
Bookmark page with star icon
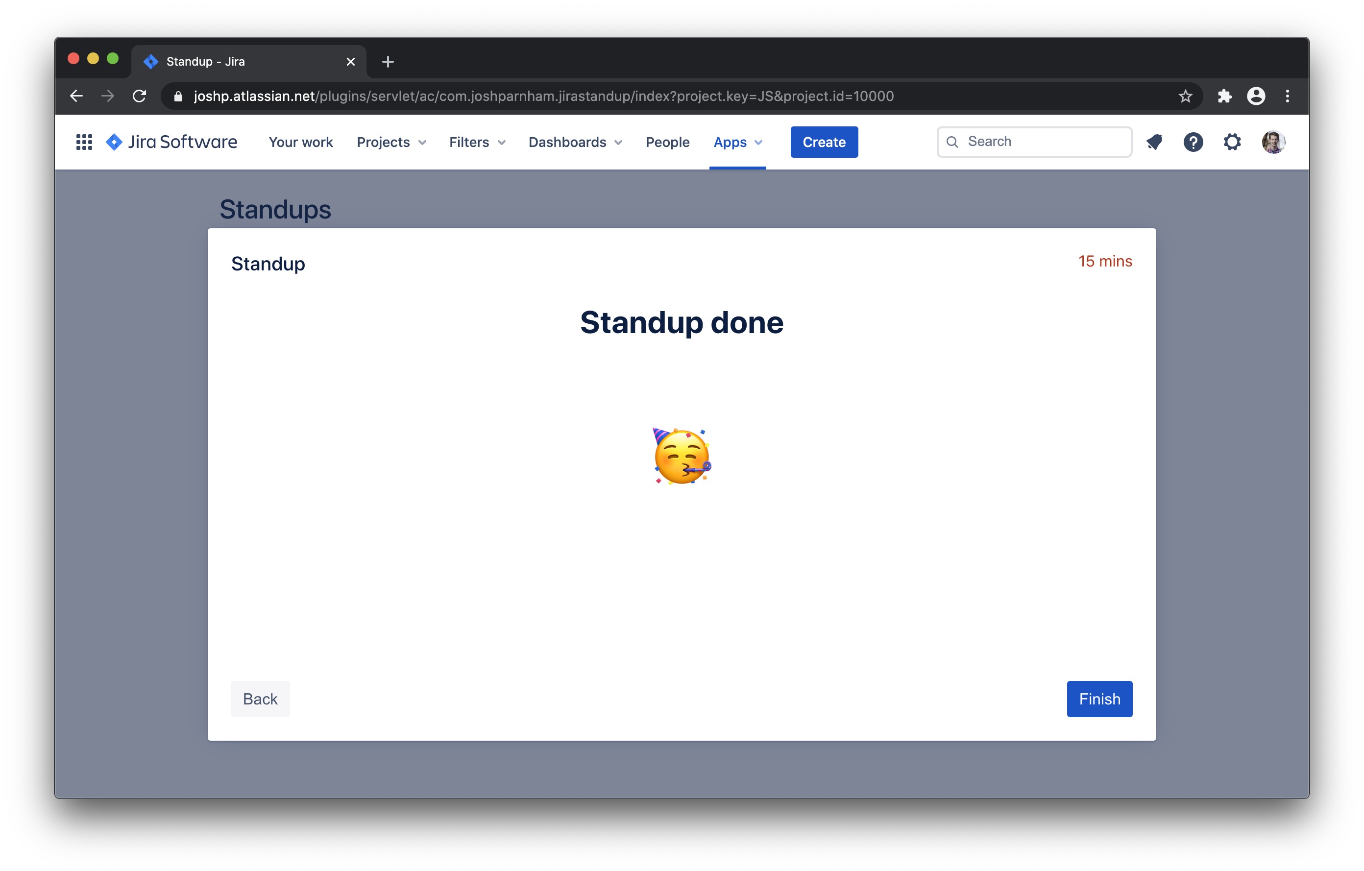click(x=1185, y=97)
